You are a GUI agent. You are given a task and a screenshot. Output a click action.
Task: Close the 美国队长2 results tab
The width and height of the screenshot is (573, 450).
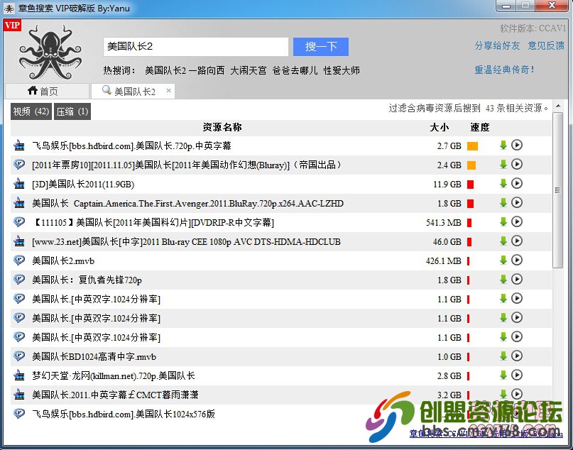click(168, 90)
